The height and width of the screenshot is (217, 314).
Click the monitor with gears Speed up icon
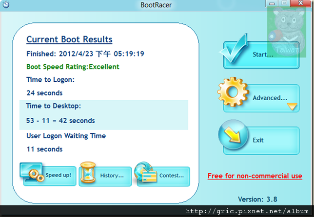[32, 172]
